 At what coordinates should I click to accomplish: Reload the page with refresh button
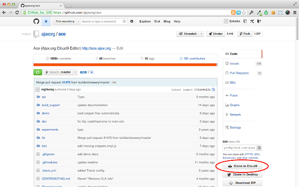(17, 13)
